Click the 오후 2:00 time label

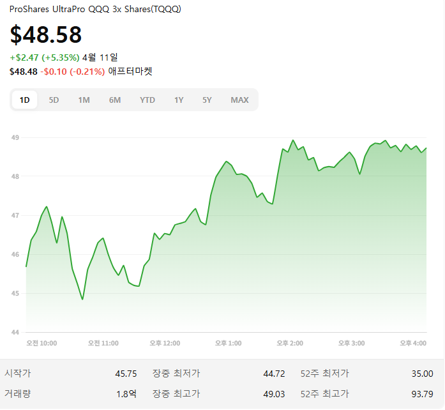tap(290, 344)
